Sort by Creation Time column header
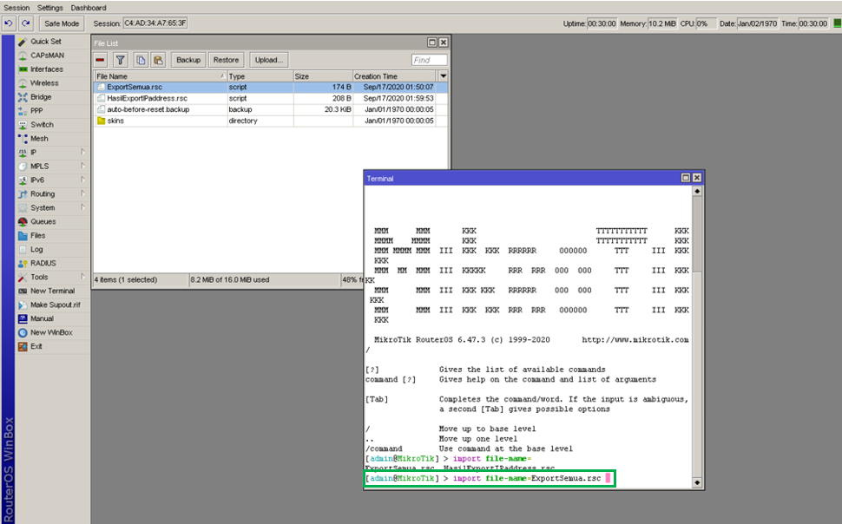Image resolution: width=842 pixels, height=524 pixels. click(395, 76)
